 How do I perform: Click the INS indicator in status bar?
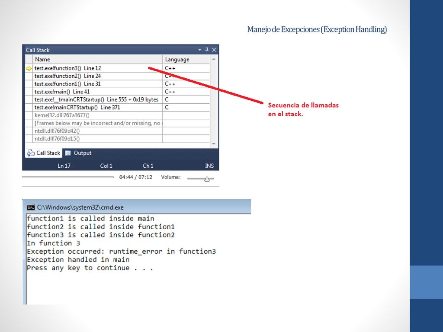tap(209, 166)
